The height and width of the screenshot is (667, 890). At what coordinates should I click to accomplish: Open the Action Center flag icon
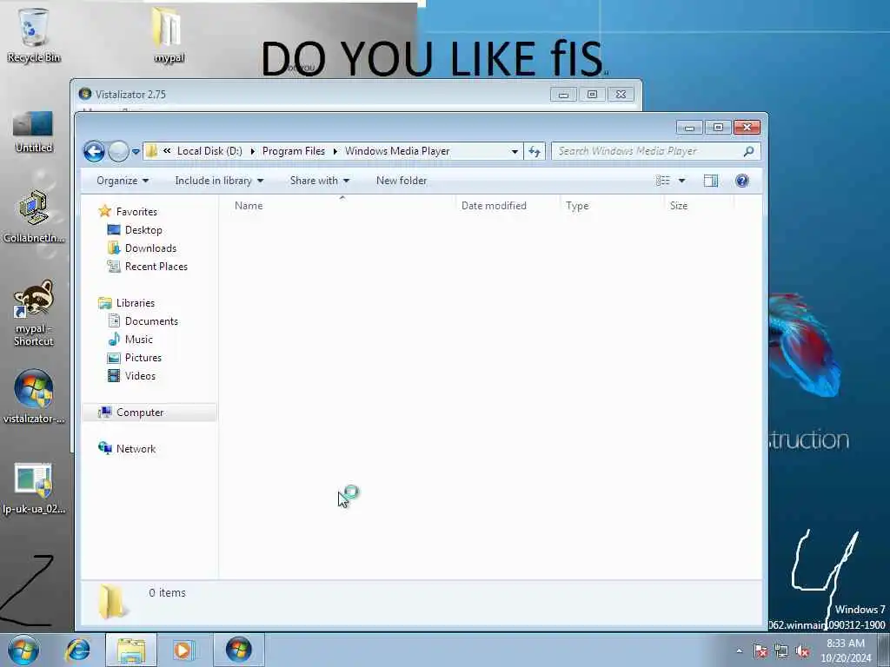click(x=760, y=651)
